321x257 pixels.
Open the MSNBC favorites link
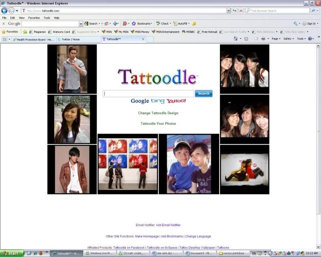point(188,32)
